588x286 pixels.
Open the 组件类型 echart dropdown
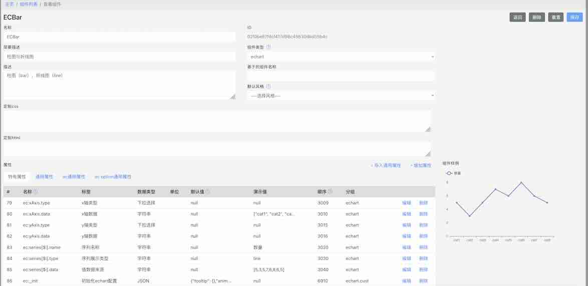(x=341, y=56)
